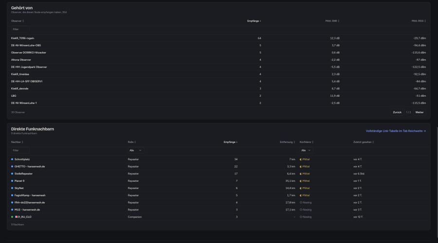The image size is (438, 243).
Task: Sort neighbors by Entfernung column
Action: tap(287, 142)
